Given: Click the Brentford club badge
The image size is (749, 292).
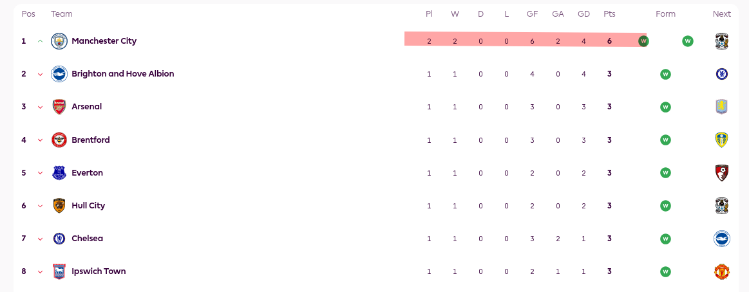Looking at the screenshot, I should 59,140.
